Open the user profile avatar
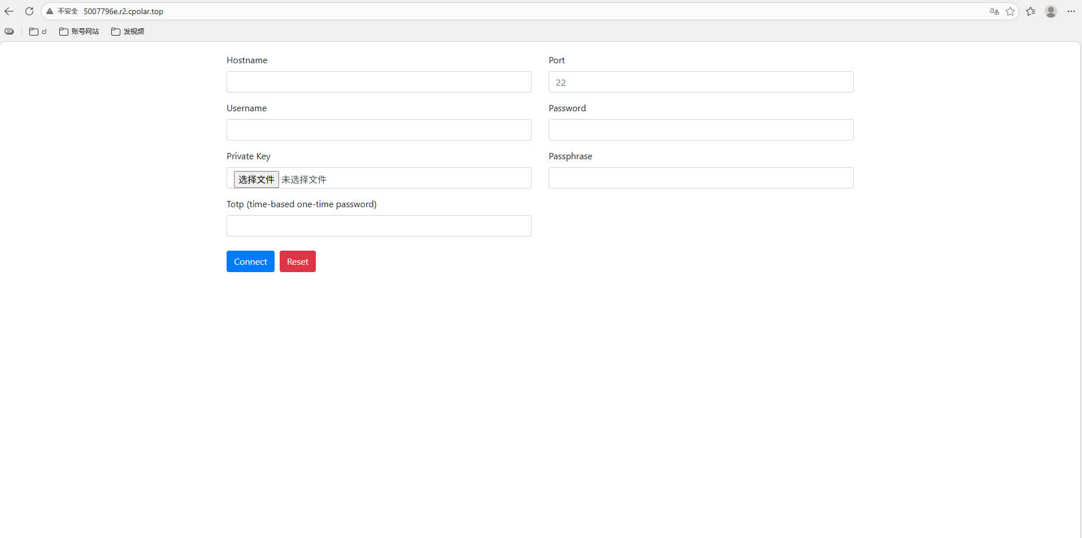1082x538 pixels. click(x=1050, y=11)
